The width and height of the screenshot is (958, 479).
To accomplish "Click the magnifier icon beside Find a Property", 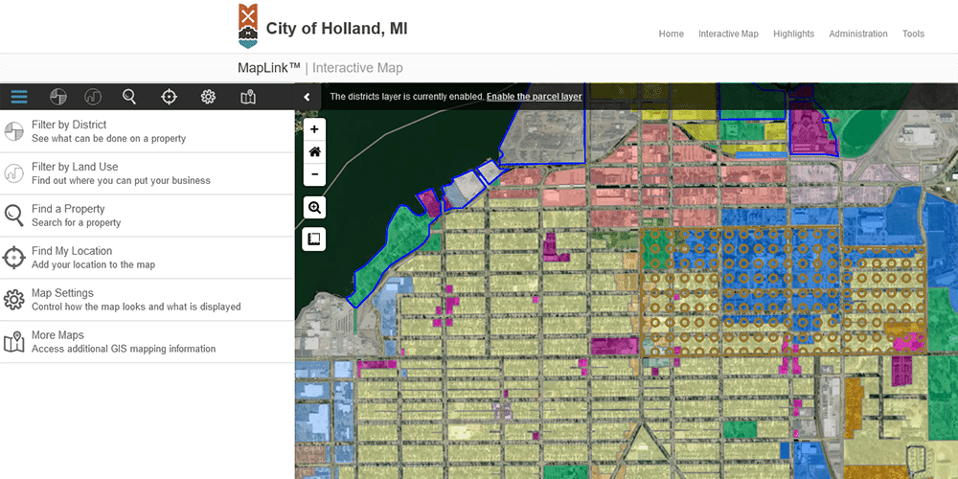I will pyautogui.click(x=13, y=216).
